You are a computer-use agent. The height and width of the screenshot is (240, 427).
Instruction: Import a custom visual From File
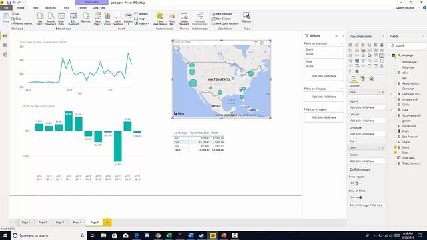(x=172, y=19)
